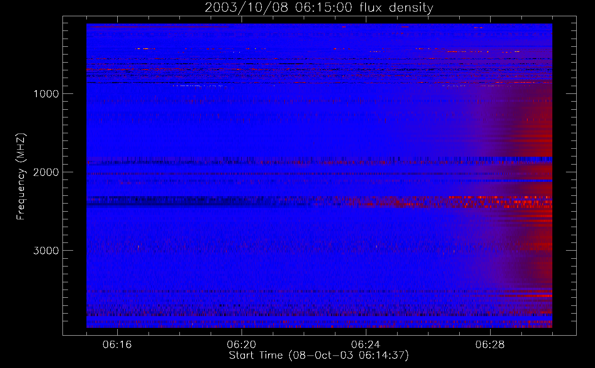Click the 06:20 time tick label
Screen dimensions: 595x368
coord(242,345)
